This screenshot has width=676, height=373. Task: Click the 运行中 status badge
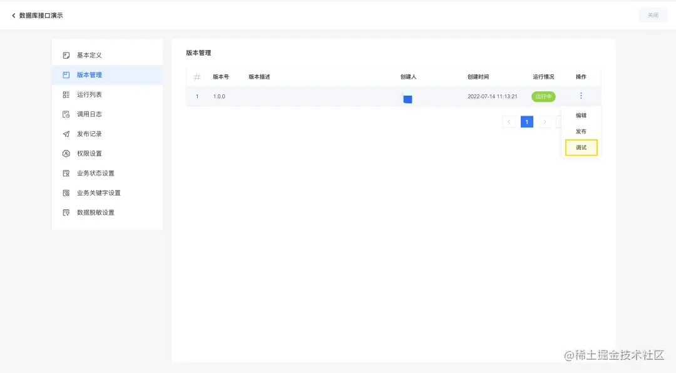pos(543,96)
